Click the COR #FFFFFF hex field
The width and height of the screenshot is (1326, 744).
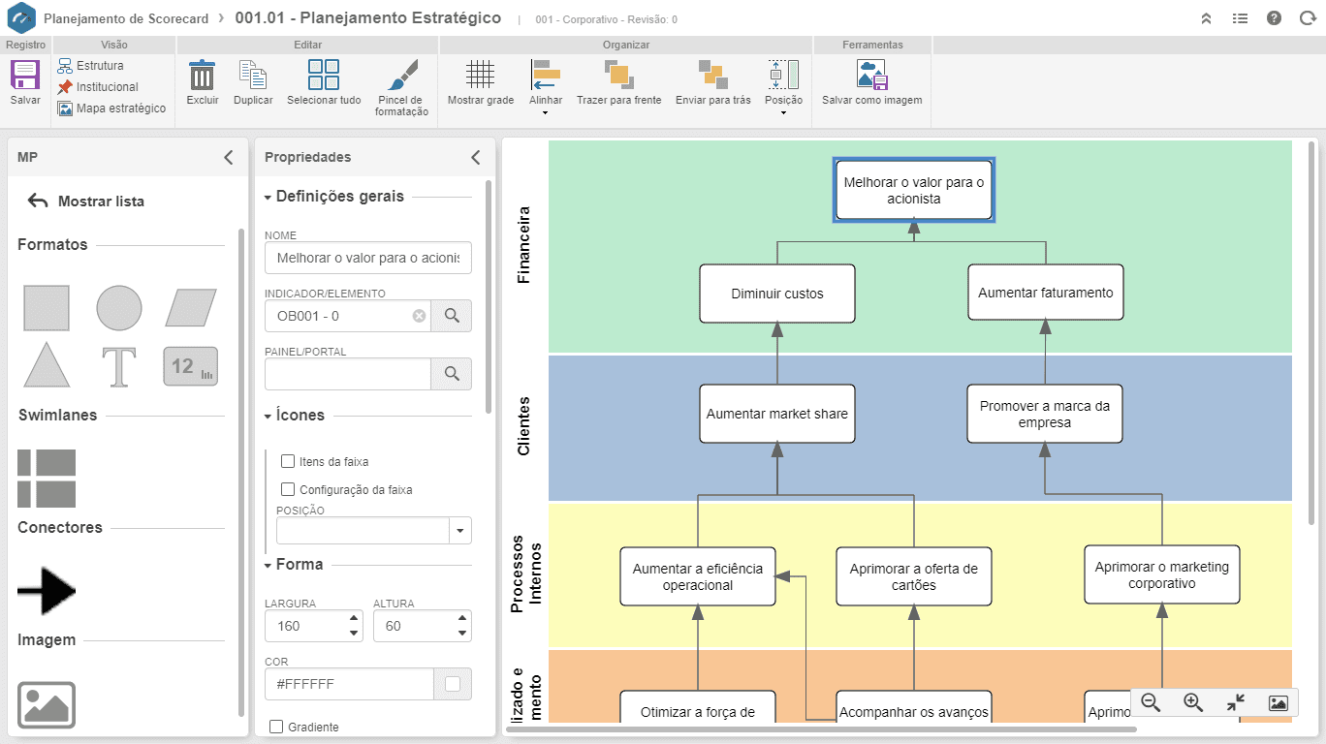pos(349,684)
